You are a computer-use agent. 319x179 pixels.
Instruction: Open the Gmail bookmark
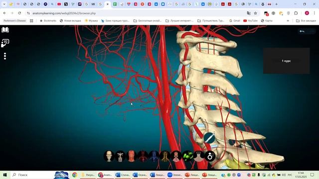[235, 21]
